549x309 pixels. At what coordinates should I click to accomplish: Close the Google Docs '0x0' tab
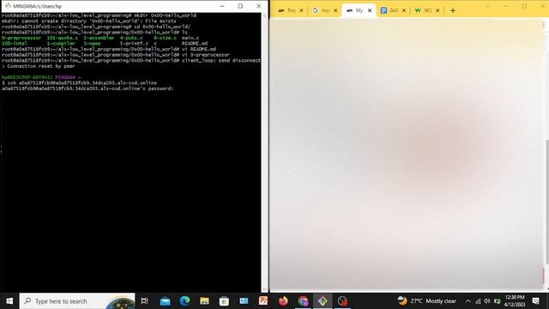[404, 10]
